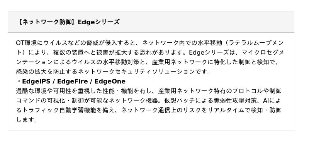Click the phrase 産業用ネットワークに特化した制御と検知
Screen dimensions: 309x142
212,62
